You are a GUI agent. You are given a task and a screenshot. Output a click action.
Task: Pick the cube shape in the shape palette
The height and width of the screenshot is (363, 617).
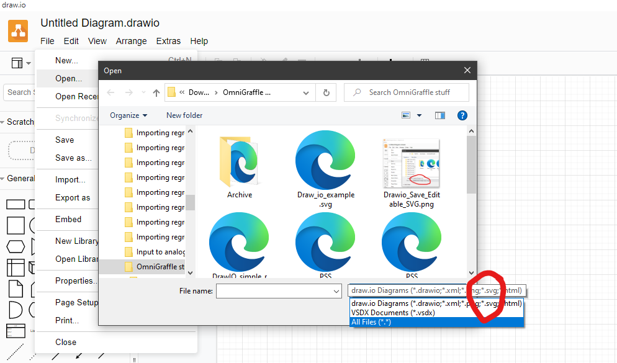click(x=33, y=267)
